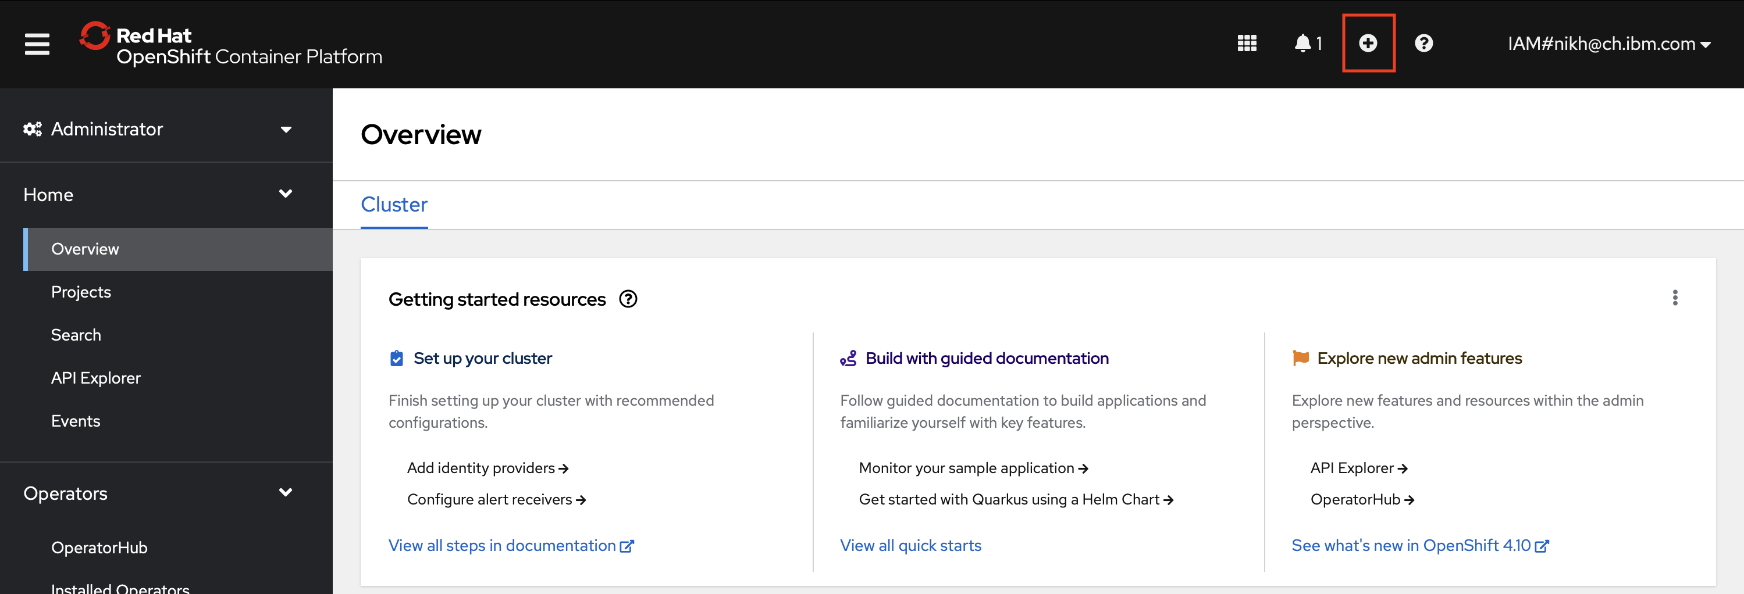Click help icon beside Getting started resources
1744x594 pixels.
click(628, 299)
